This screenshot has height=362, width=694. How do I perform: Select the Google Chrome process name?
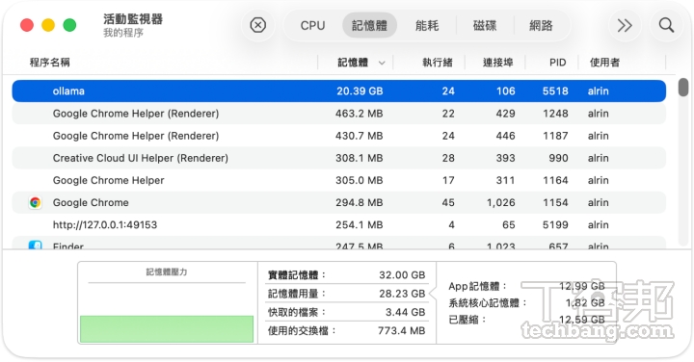tap(91, 202)
